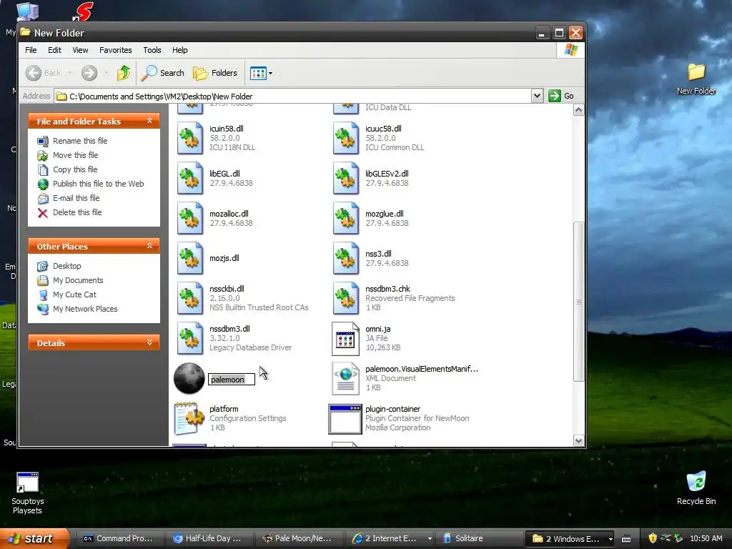Select the nss3.dll file icon
The width and height of the screenshot is (732, 549).
click(346, 258)
